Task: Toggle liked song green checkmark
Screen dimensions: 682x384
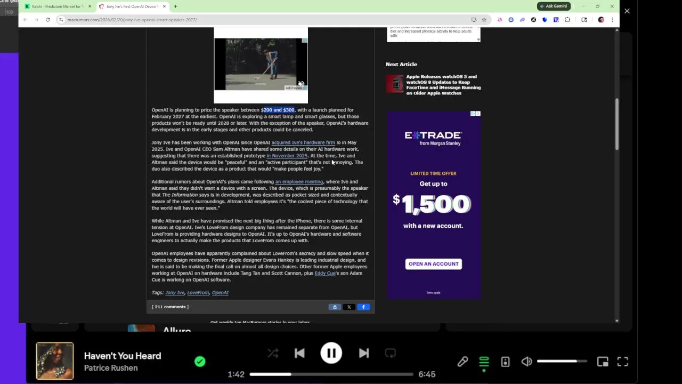Action: 200,362
